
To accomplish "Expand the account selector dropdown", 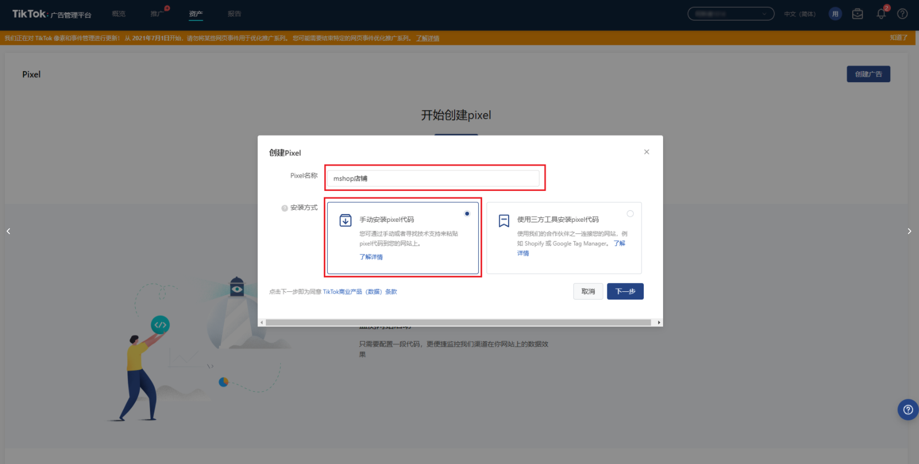I will 730,14.
